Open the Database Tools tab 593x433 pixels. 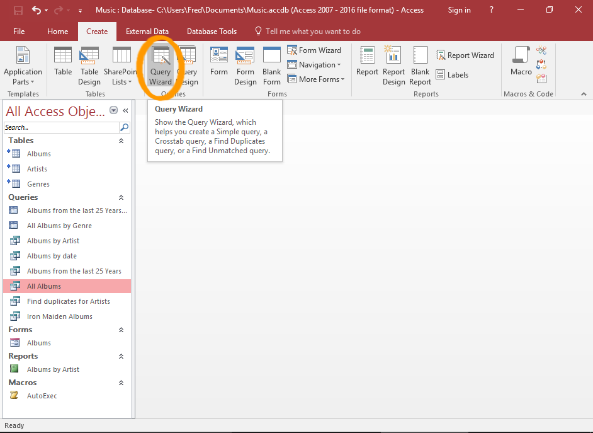(x=212, y=32)
